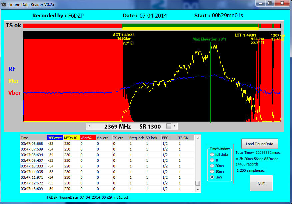Click the green Max Elevation 58.1 marker
The height and width of the screenshot is (204, 292).
tap(209, 39)
